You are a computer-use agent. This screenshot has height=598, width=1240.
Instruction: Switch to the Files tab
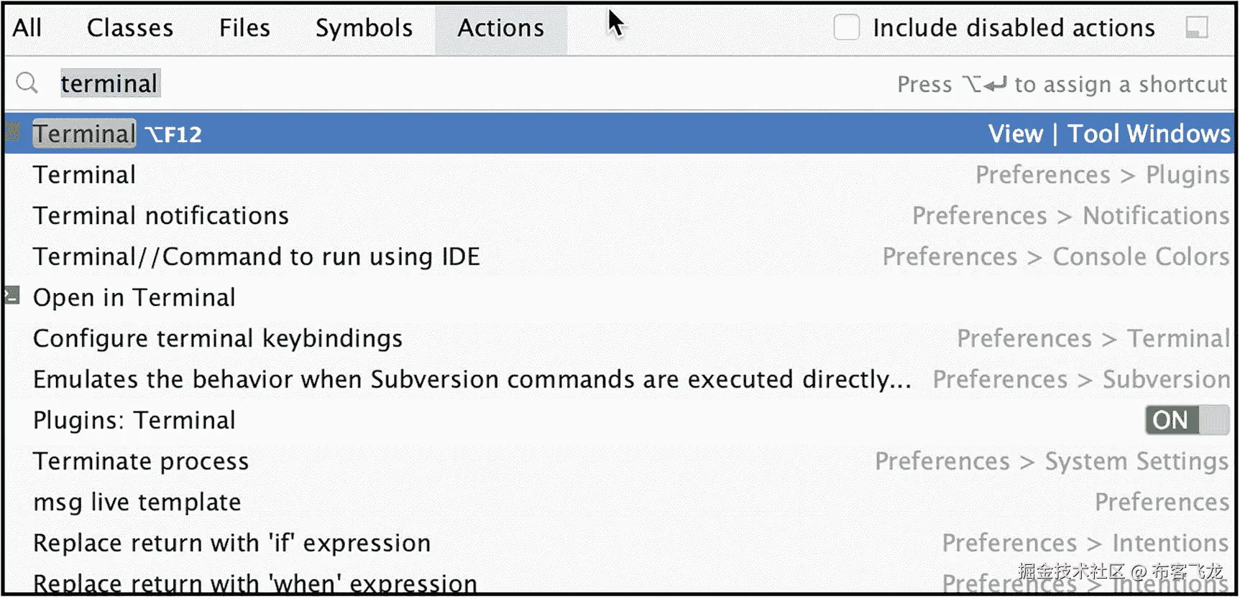pos(244,28)
